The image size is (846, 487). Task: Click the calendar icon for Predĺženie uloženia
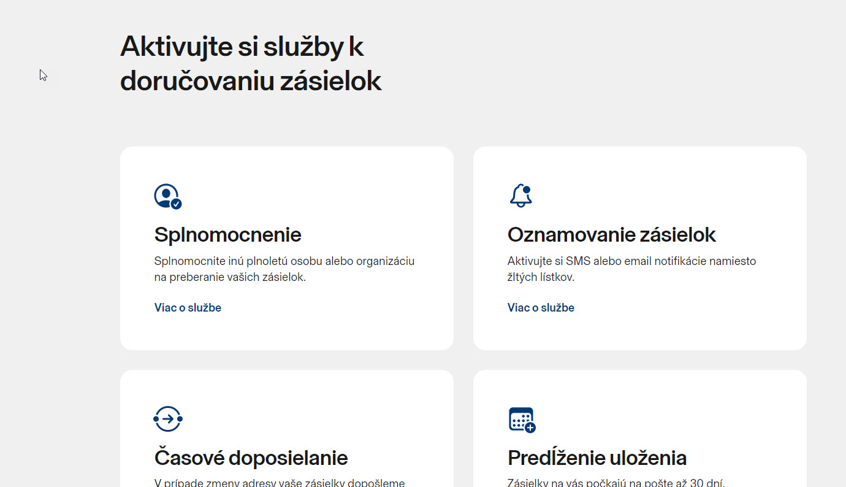(521, 419)
